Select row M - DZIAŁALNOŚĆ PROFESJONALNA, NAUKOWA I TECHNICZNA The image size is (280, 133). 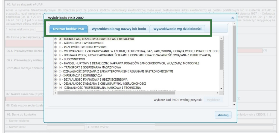click(100, 88)
